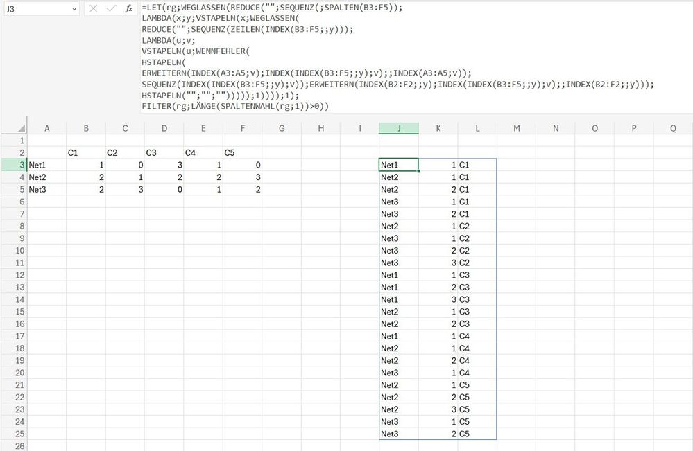Screen dimensions: 693x451
Task: Open the Name Box dropdown arrow
Action: tap(75, 9)
